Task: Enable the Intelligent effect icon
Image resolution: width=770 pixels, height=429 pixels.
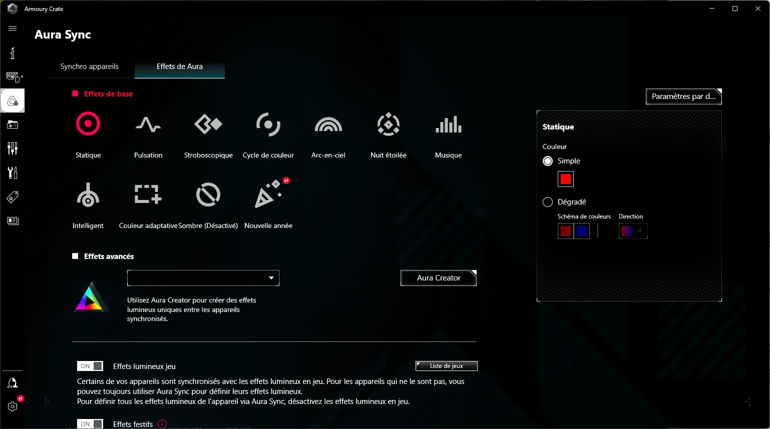Action: tap(88, 194)
